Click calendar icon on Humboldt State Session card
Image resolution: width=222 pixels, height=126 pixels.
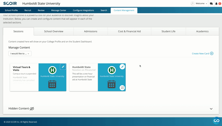point(112,84)
